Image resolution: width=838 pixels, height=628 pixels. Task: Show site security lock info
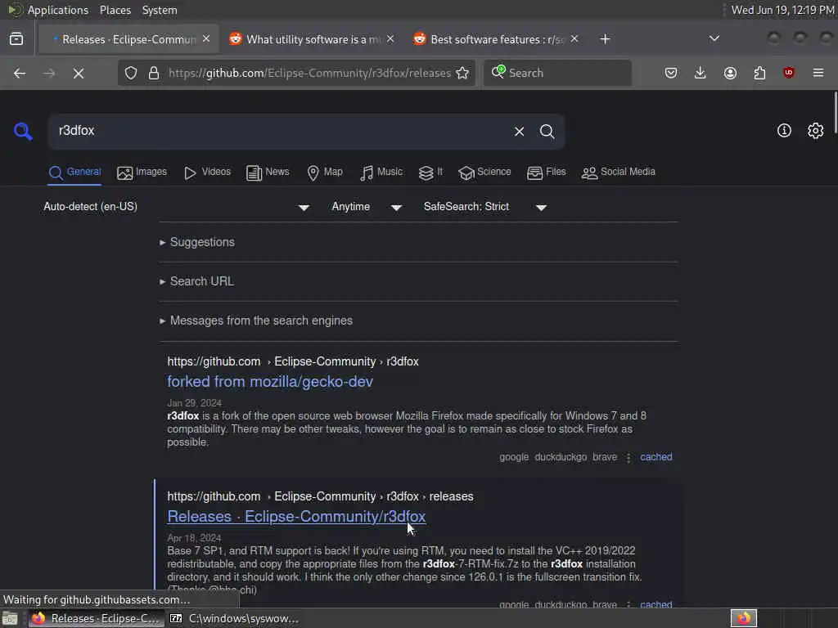pyautogui.click(x=154, y=73)
